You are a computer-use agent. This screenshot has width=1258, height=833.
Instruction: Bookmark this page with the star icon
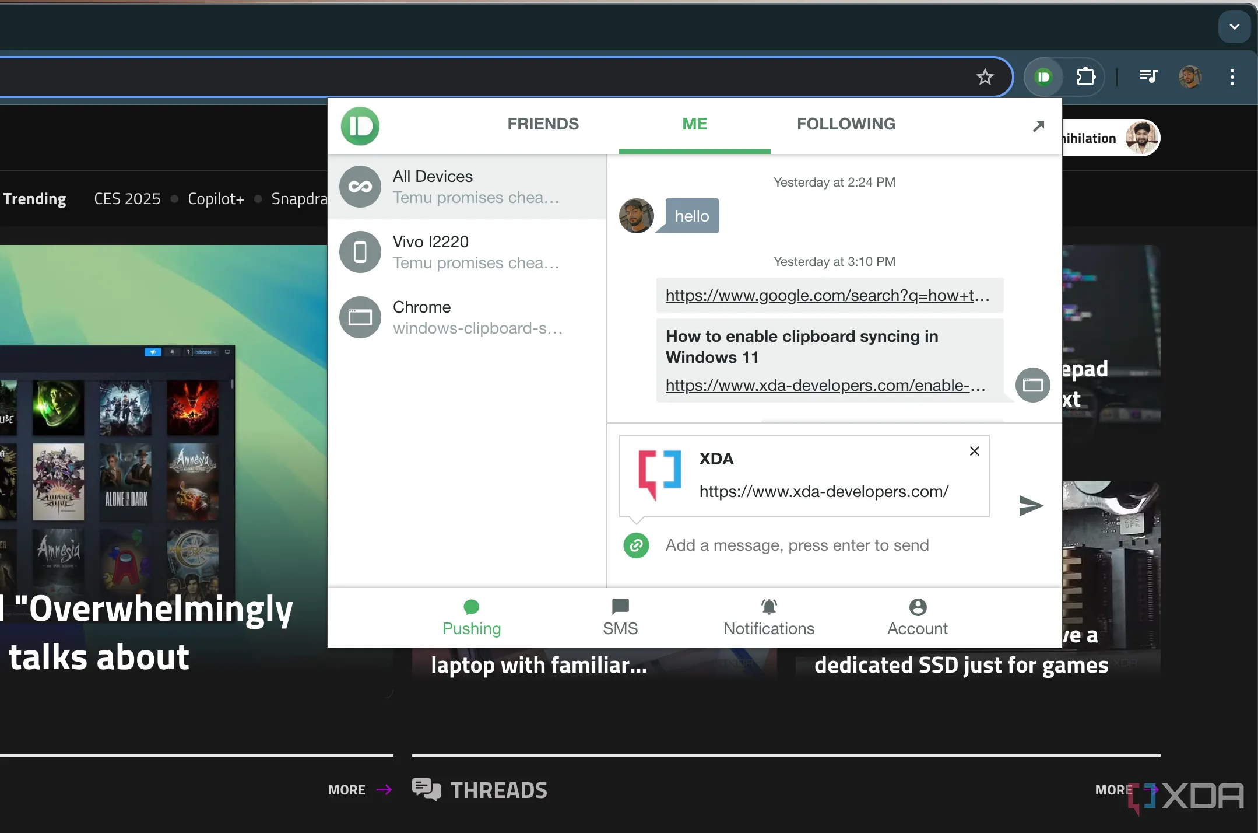pos(985,77)
